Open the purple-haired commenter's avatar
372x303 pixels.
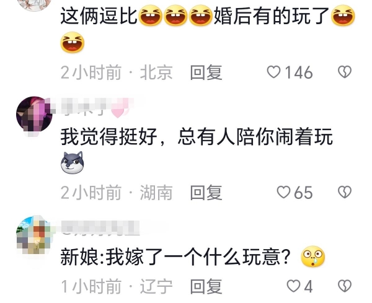tap(34, 114)
